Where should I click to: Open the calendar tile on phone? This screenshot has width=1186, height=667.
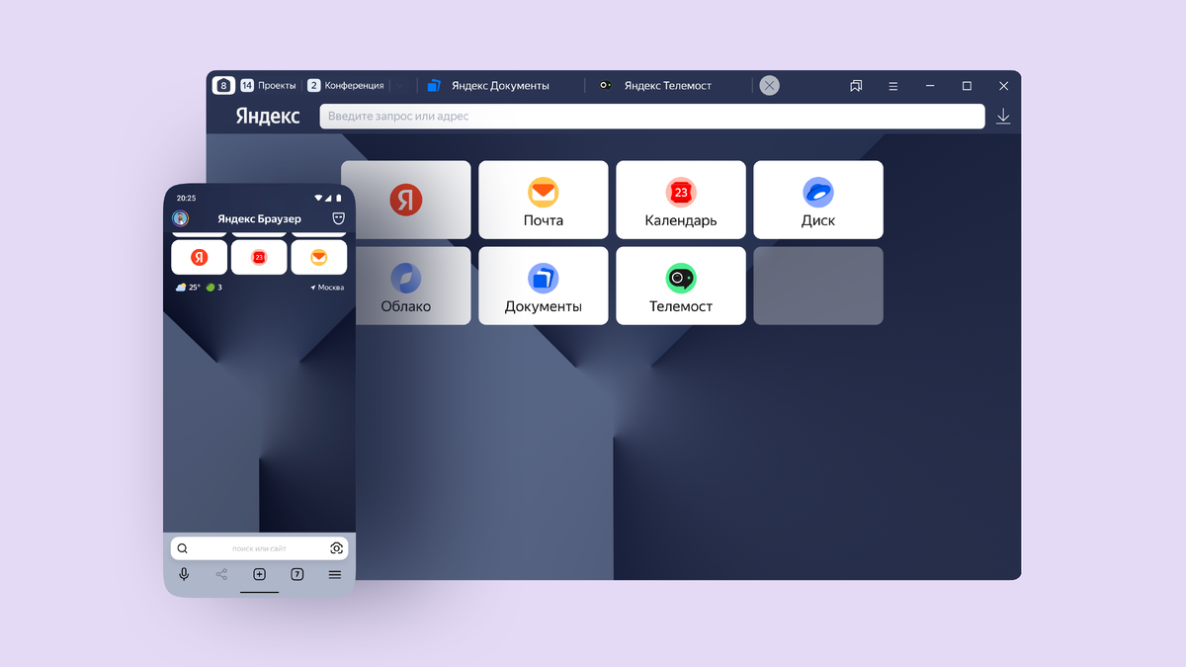pyautogui.click(x=259, y=257)
